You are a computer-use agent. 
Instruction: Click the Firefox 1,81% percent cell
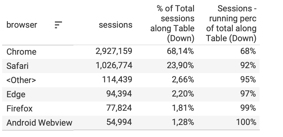point(183,108)
